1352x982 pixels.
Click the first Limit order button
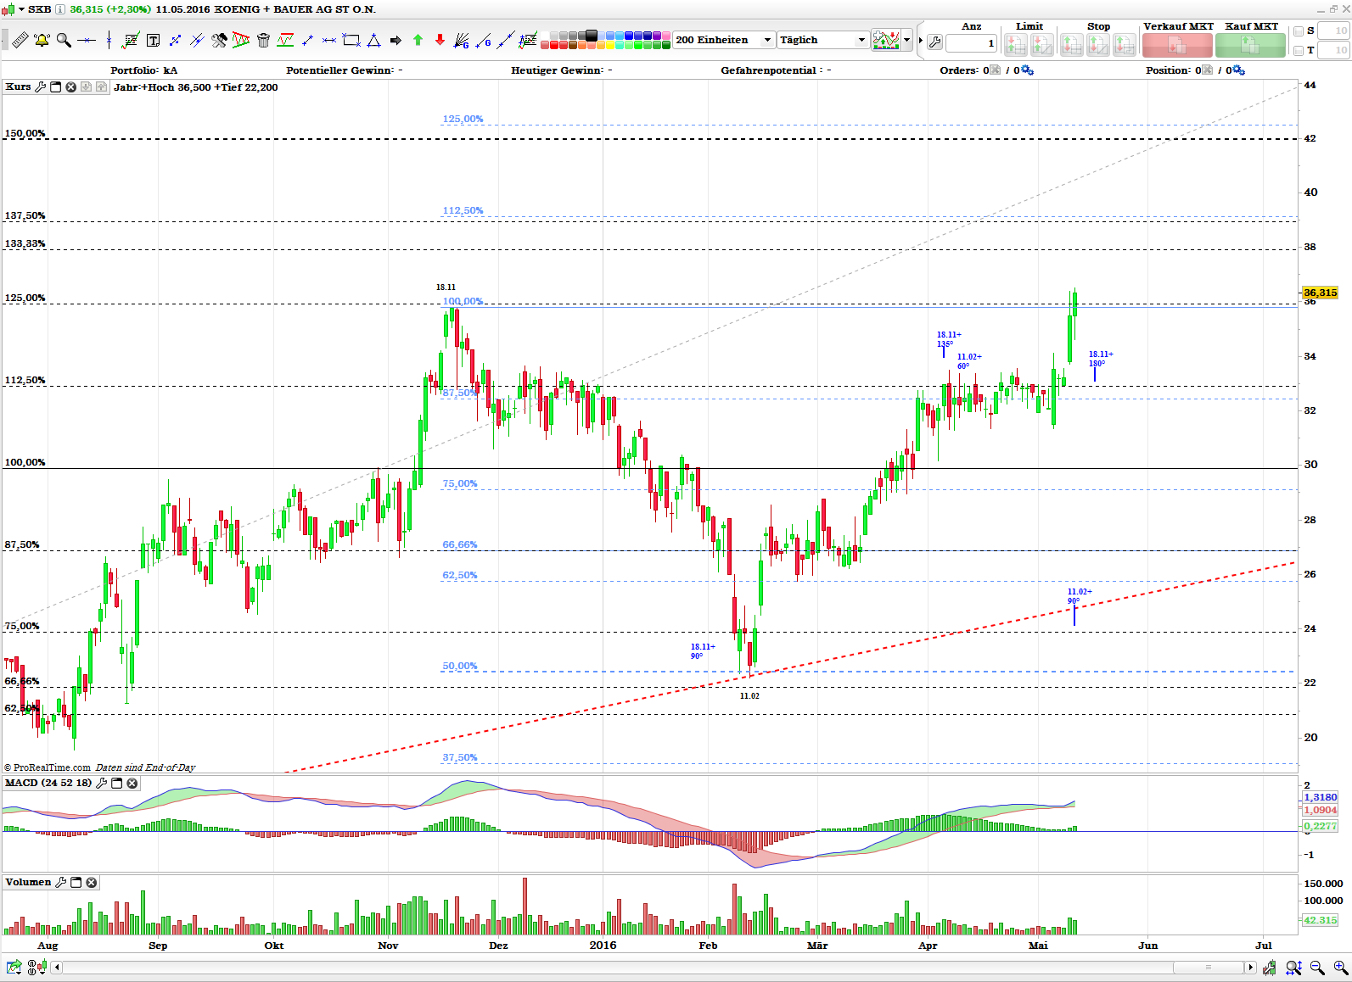[x=1016, y=44]
